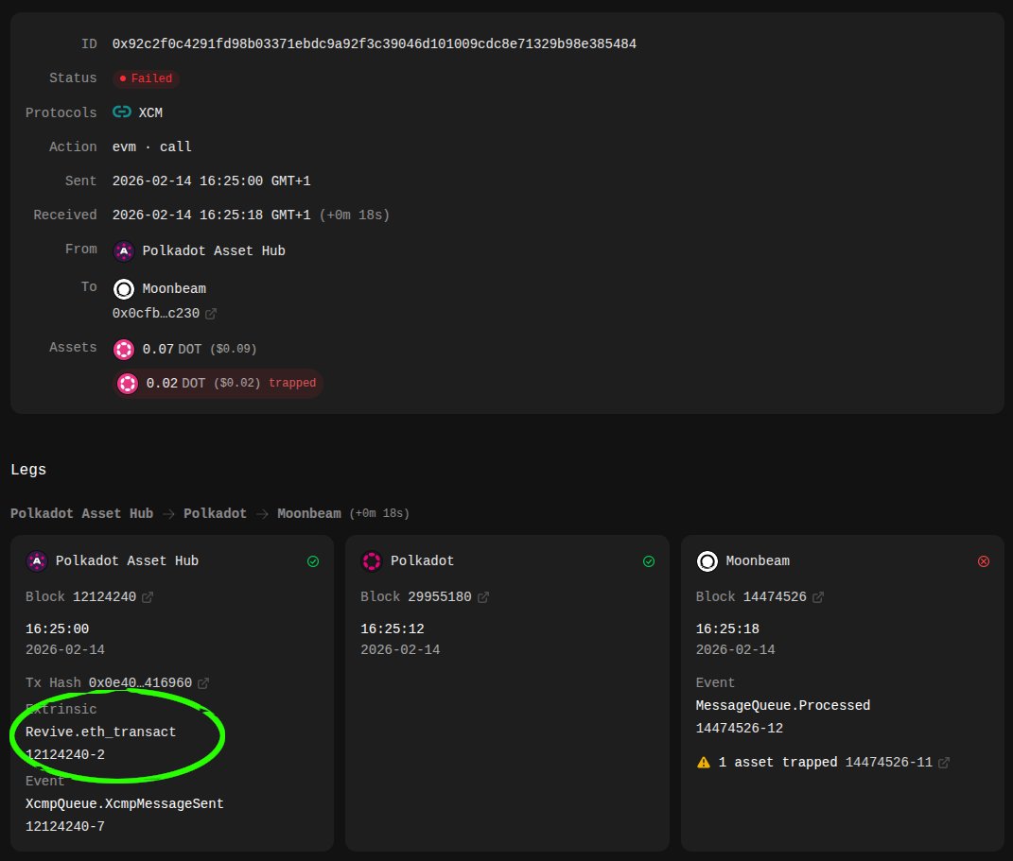
Task: Click DOT token icon beside trapped 0.02 DOT
Action: point(128,384)
